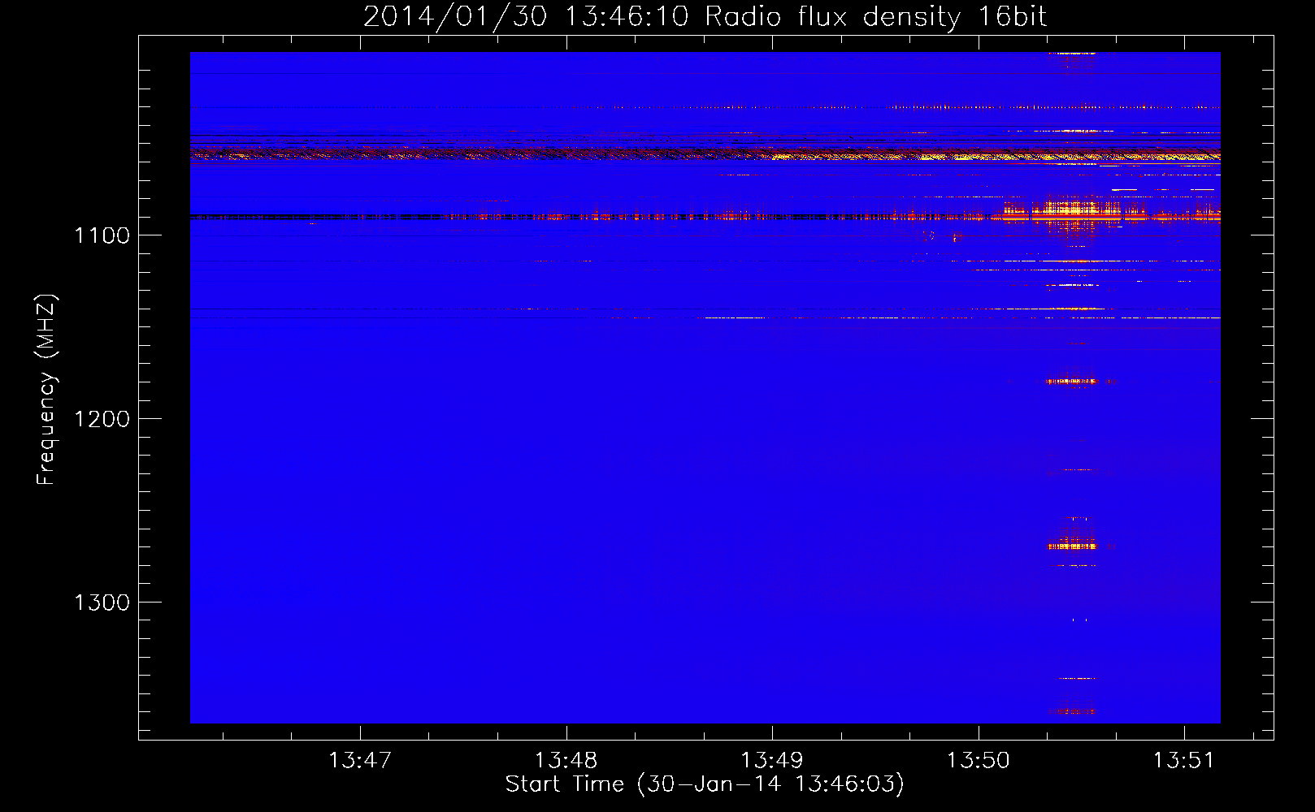1315x812 pixels.
Task: Click the 13:51 time tick label
Action: click(x=1184, y=760)
